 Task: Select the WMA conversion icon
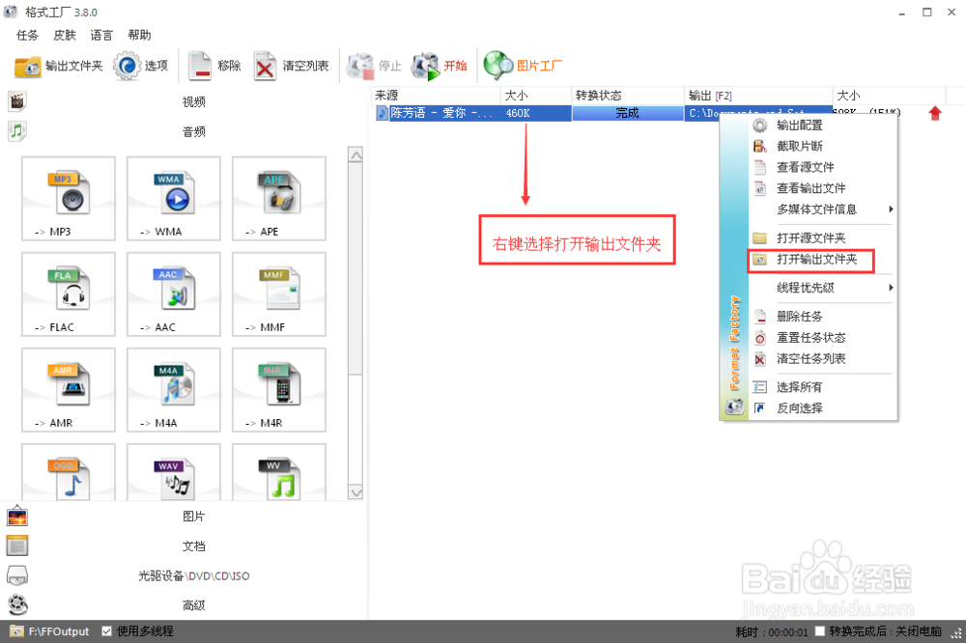(x=173, y=198)
